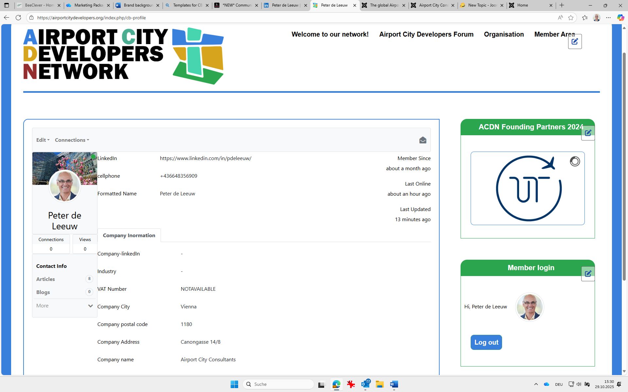The image size is (628, 392).
Task: Switch to the New Topic browser tab
Action: (x=482, y=5)
